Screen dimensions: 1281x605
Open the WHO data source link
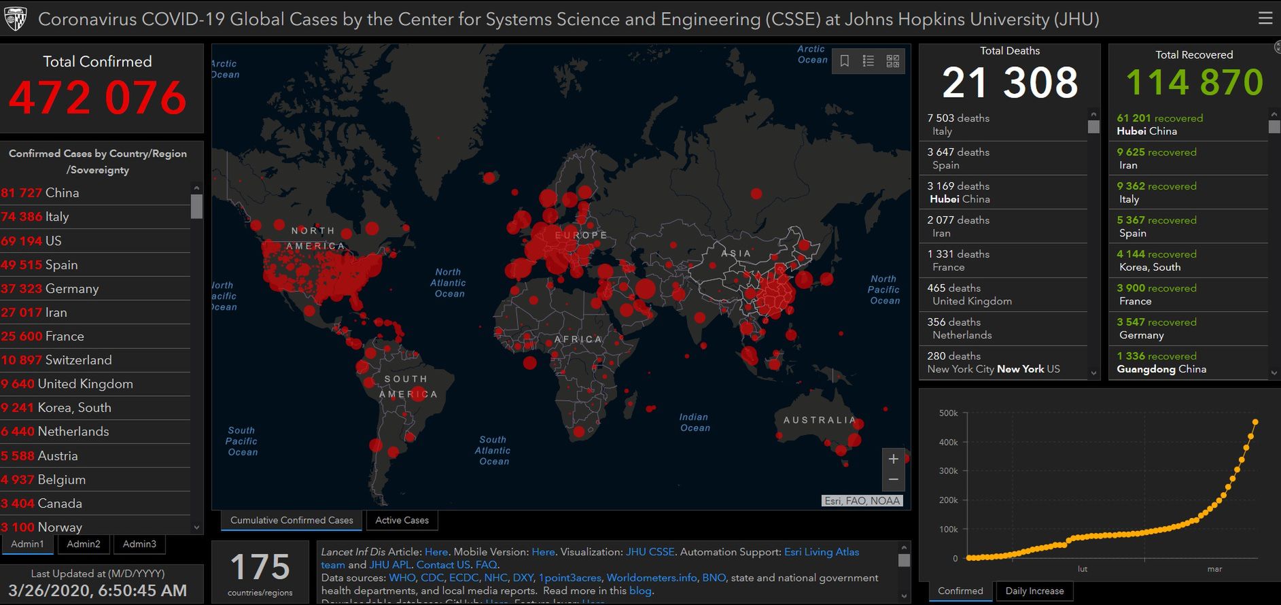tap(402, 578)
